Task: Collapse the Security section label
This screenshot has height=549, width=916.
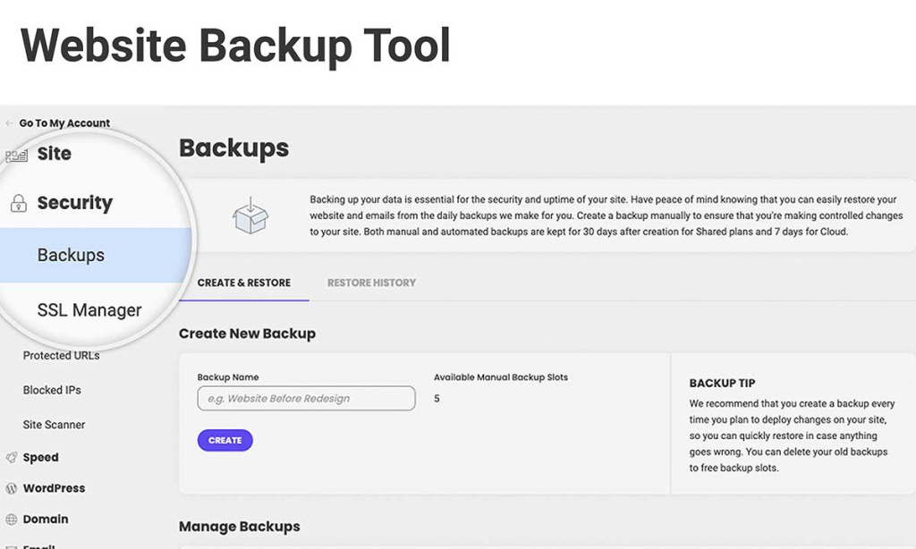Action: click(75, 203)
